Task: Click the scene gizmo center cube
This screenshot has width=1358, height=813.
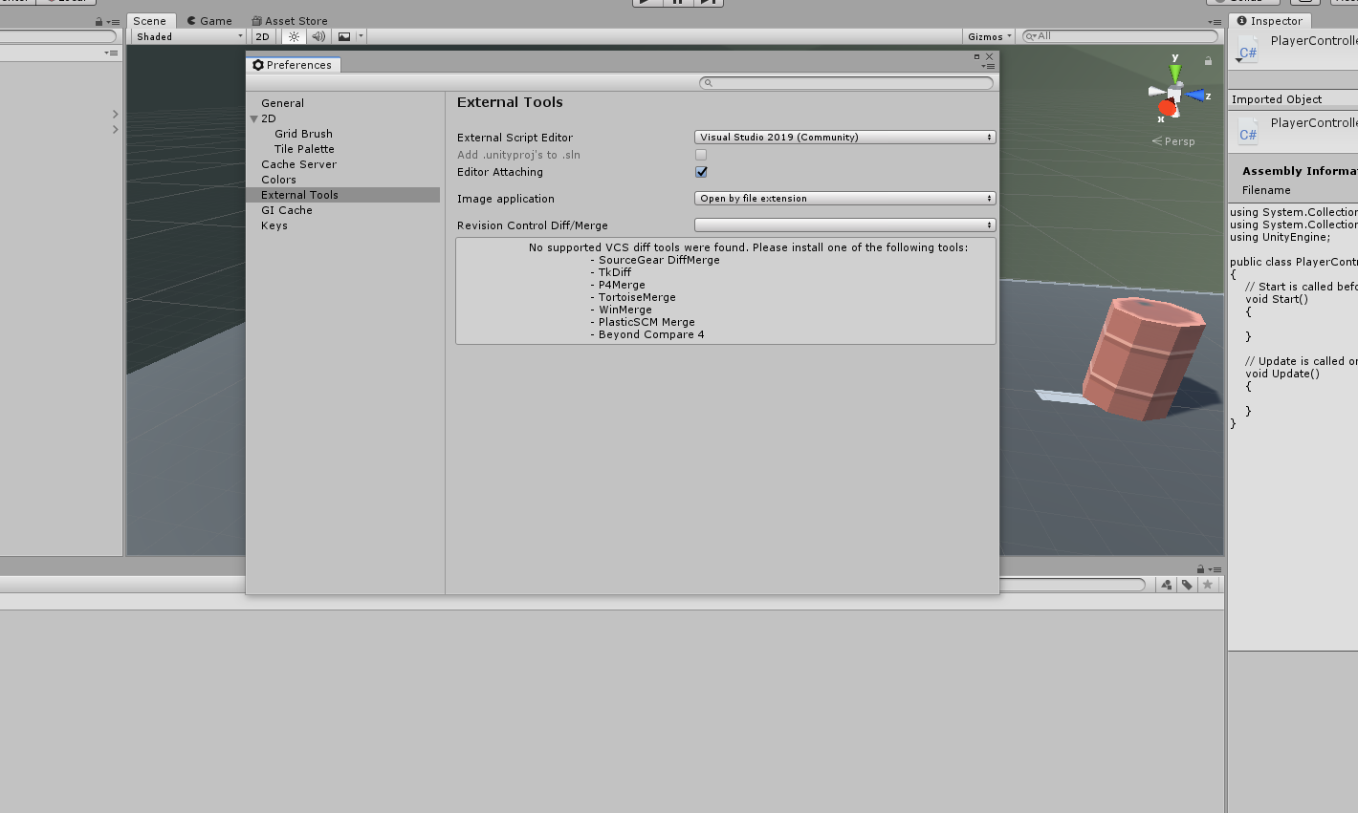Action: 1174,94
